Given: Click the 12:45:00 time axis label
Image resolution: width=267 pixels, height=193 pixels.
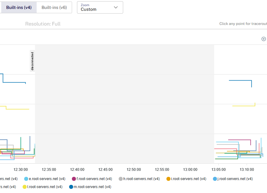Looking at the screenshot, I should (x=105, y=170).
